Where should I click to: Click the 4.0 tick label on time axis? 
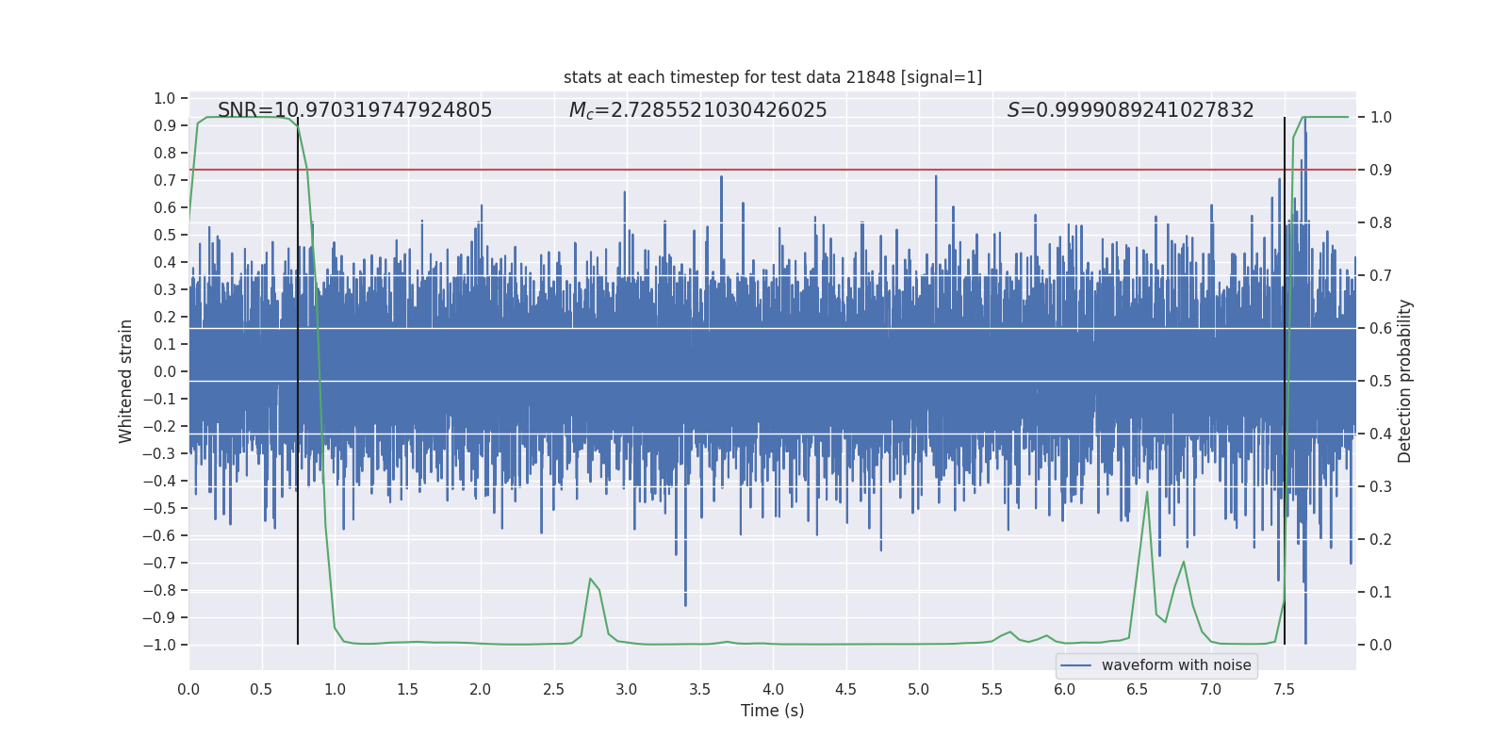pos(773,689)
